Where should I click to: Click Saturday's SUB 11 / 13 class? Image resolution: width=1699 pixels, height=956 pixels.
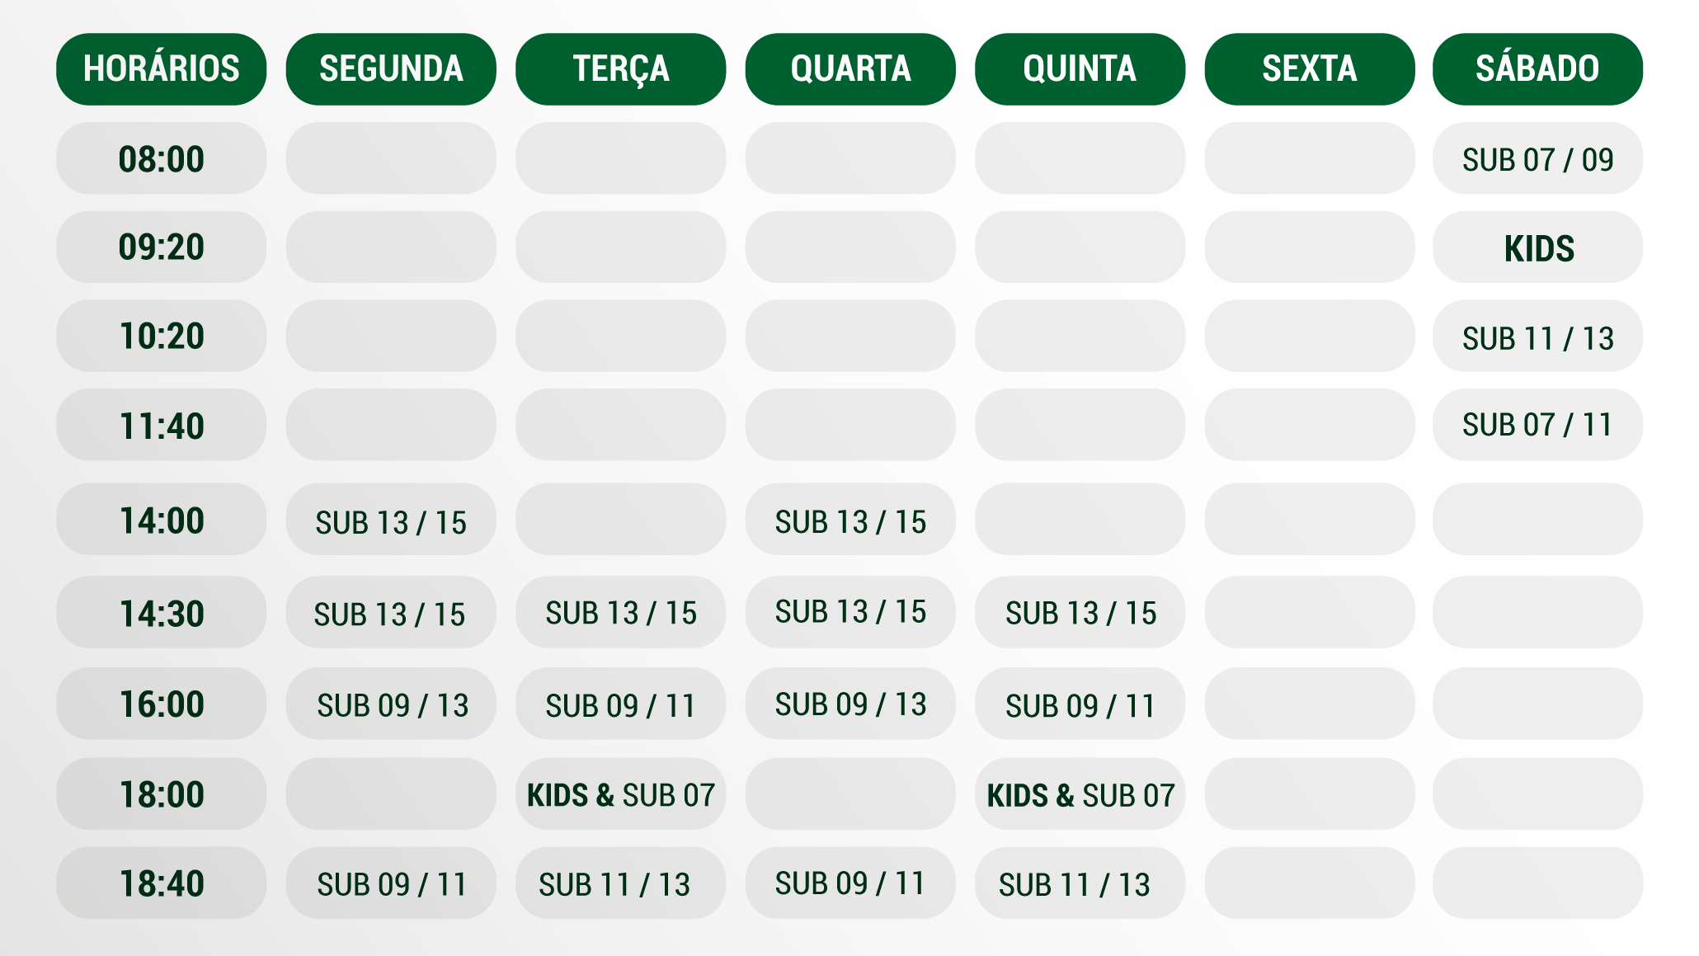1537,338
